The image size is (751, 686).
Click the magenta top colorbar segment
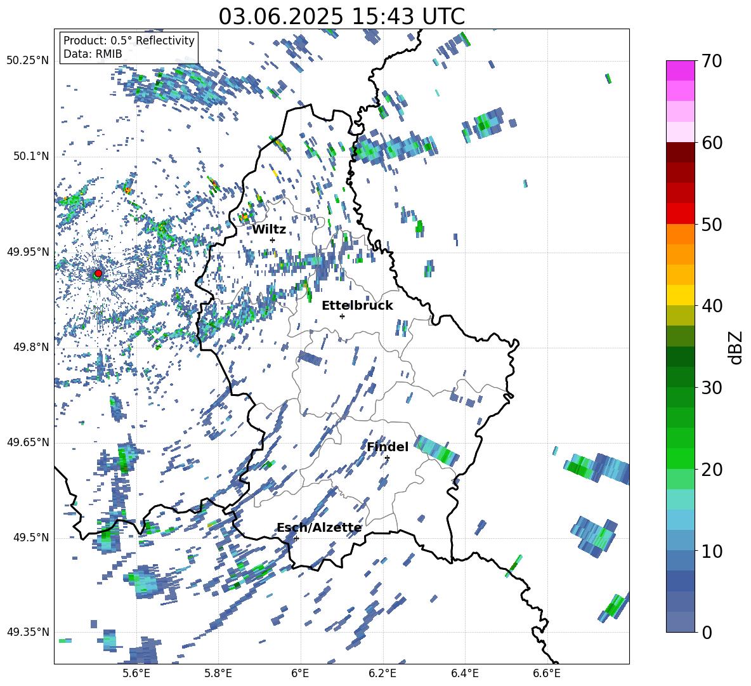pos(680,70)
